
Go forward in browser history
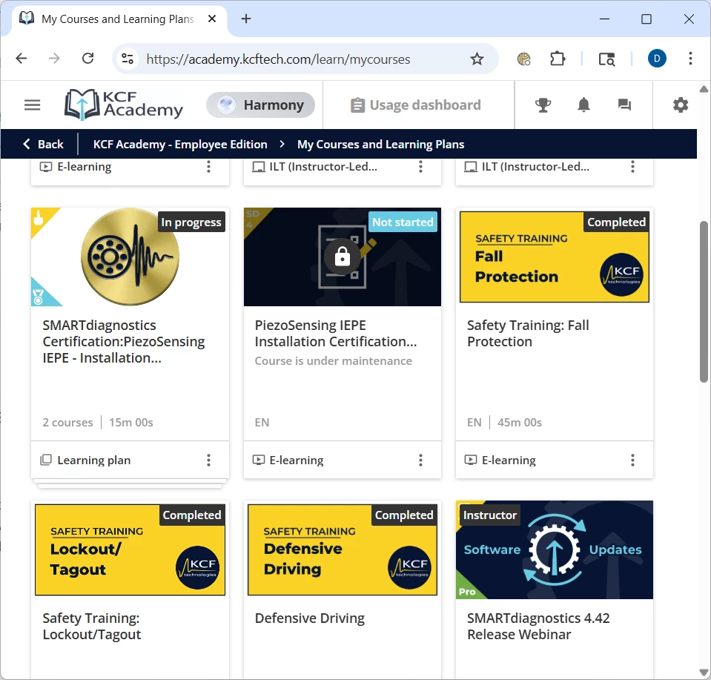(x=54, y=59)
